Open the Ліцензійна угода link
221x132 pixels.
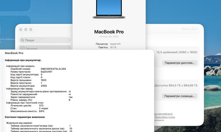coord(165,117)
